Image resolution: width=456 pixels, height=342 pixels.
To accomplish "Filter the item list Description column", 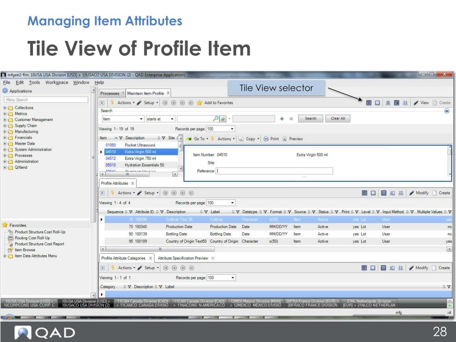I will (x=163, y=138).
